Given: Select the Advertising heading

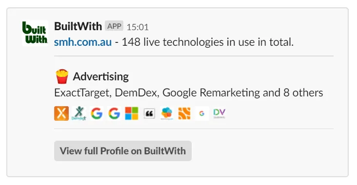Looking at the screenshot, I should [x=101, y=76].
